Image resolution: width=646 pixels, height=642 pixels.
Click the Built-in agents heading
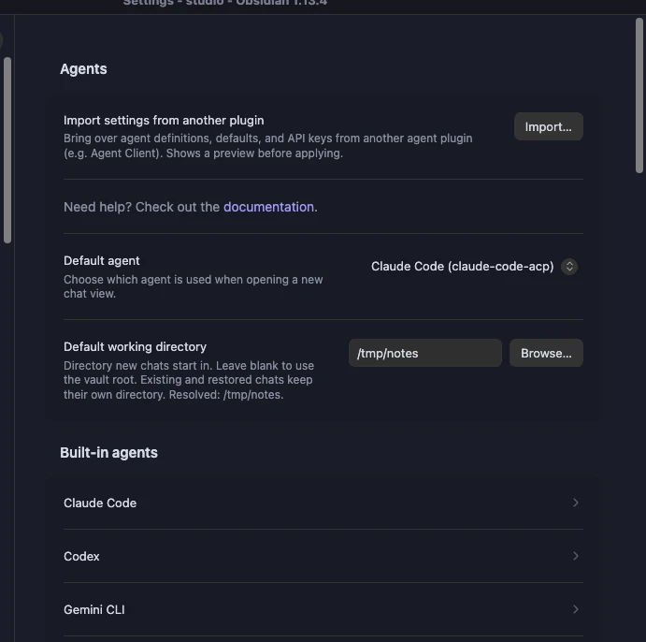tap(108, 452)
